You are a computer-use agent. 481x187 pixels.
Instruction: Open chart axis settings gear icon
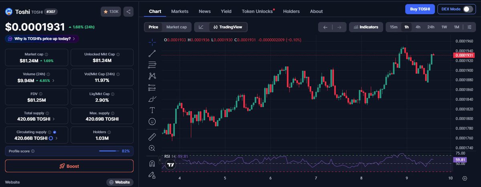click(465, 178)
